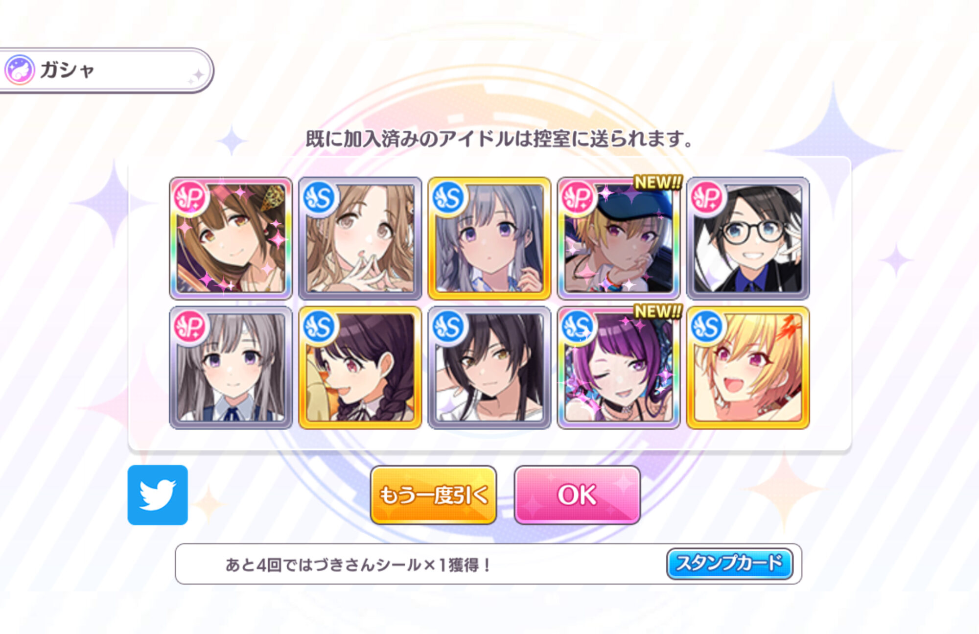Open the brown-haired girl card with waffle cone
This screenshot has width=979, height=634.
[x=231, y=238]
